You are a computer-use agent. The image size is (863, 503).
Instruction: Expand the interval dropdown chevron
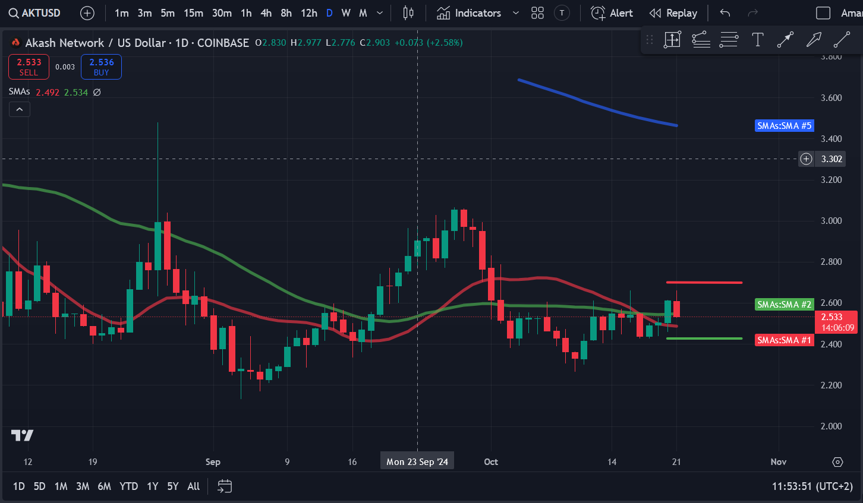(380, 13)
